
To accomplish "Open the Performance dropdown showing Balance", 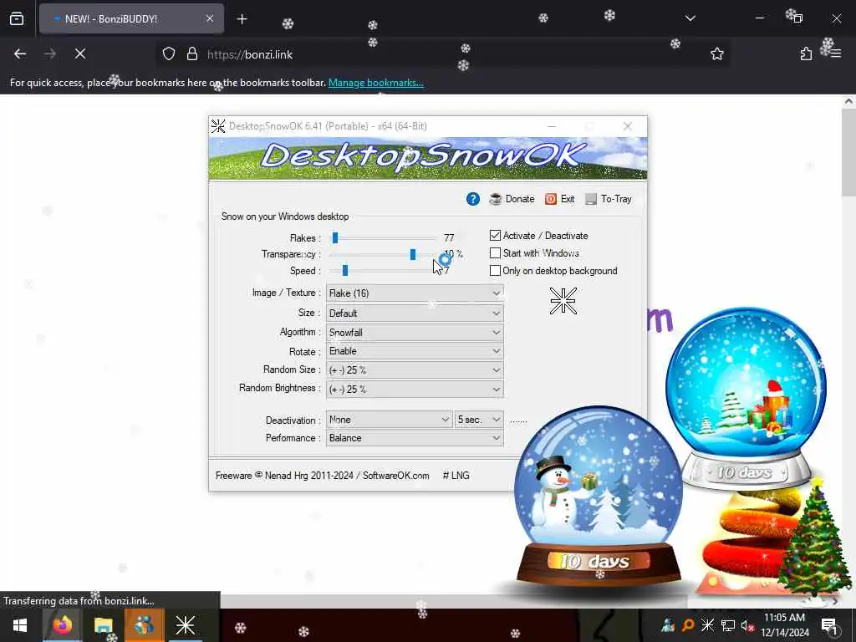I will (x=415, y=438).
